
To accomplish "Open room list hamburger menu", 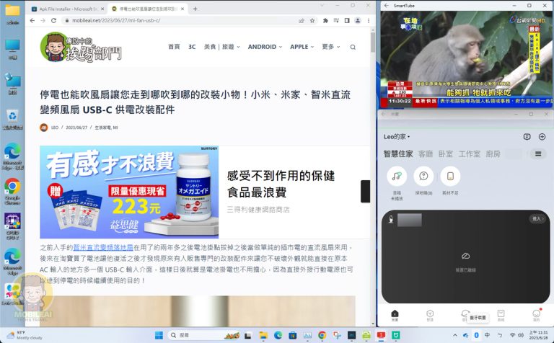I will pos(538,154).
